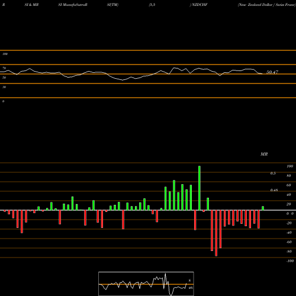296x296 pixels.
Task: Click the NZDCHF symbol label in header
Action: (x=200, y=5)
